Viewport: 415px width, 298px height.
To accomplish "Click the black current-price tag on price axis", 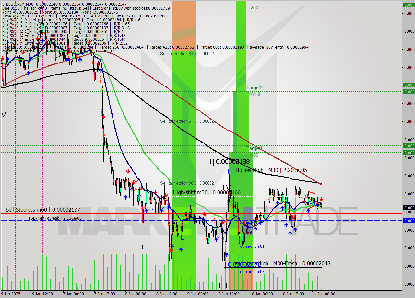I will (x=409, y=208).
